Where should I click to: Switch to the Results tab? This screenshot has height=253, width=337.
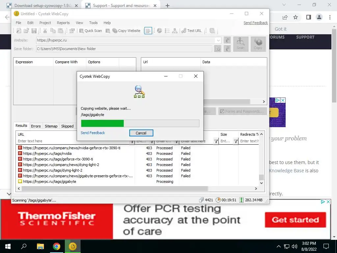pyautogui.click(x=21, y=126)
